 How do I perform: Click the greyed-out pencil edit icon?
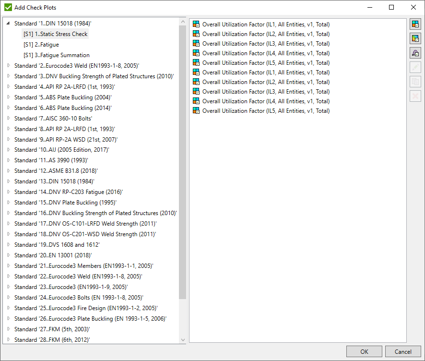click(415, 67)
